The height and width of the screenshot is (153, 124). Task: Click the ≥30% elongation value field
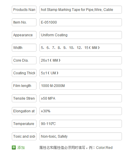(x=81, y=111)
